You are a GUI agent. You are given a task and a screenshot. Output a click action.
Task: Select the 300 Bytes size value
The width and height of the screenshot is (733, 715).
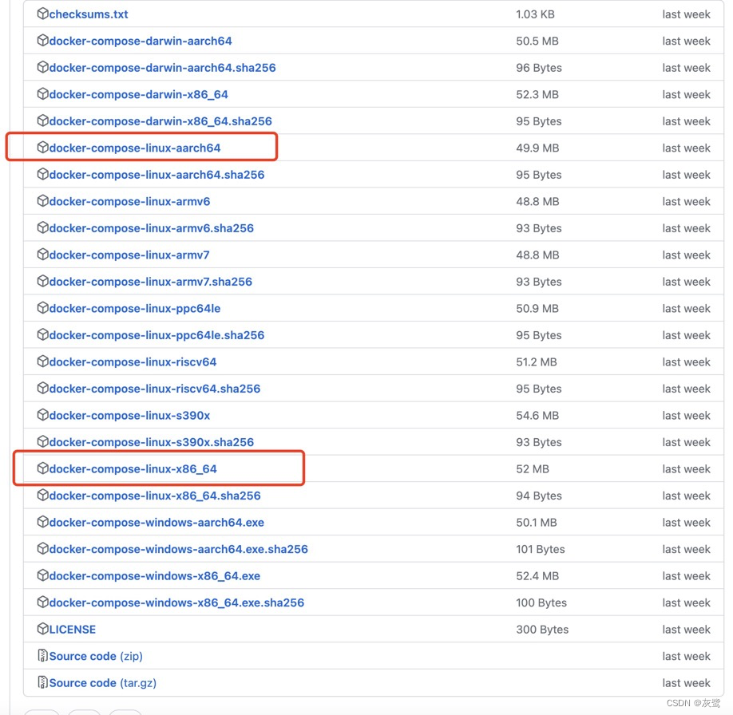[542, 630]
